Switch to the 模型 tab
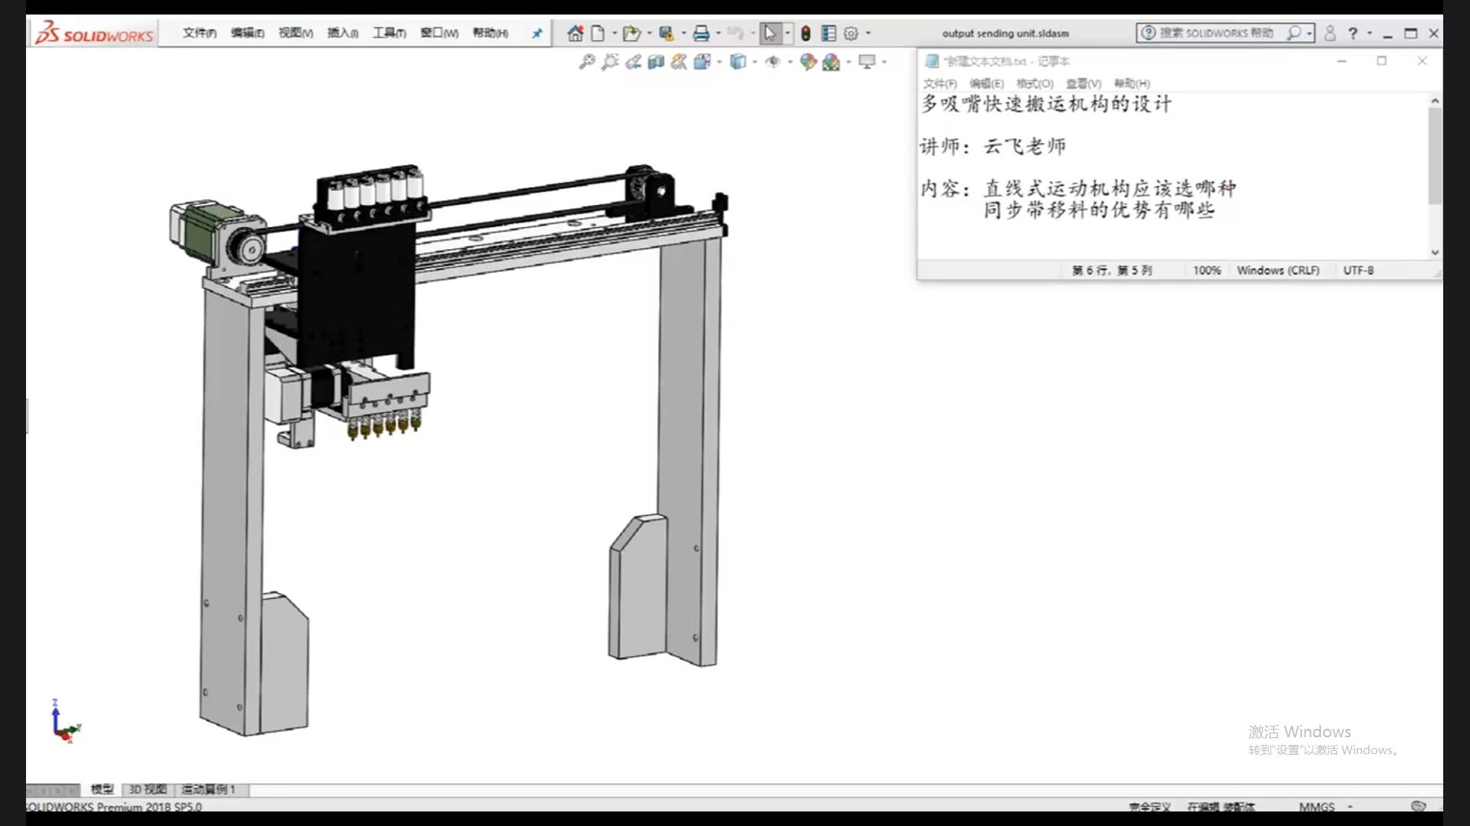This screenshot has height=826, width=1470. [x=102, y=789]
